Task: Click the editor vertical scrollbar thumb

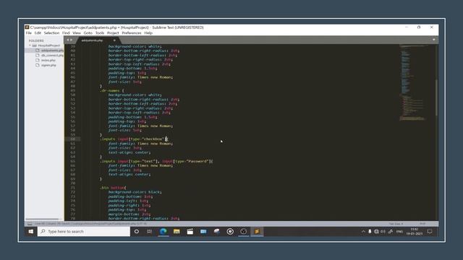Action: tap(436, 97)
